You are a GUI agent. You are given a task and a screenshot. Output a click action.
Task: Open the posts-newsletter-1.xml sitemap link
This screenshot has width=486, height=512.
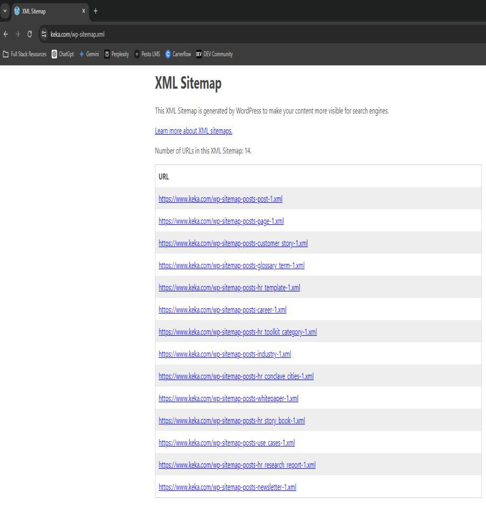click(x=227, y=487)
